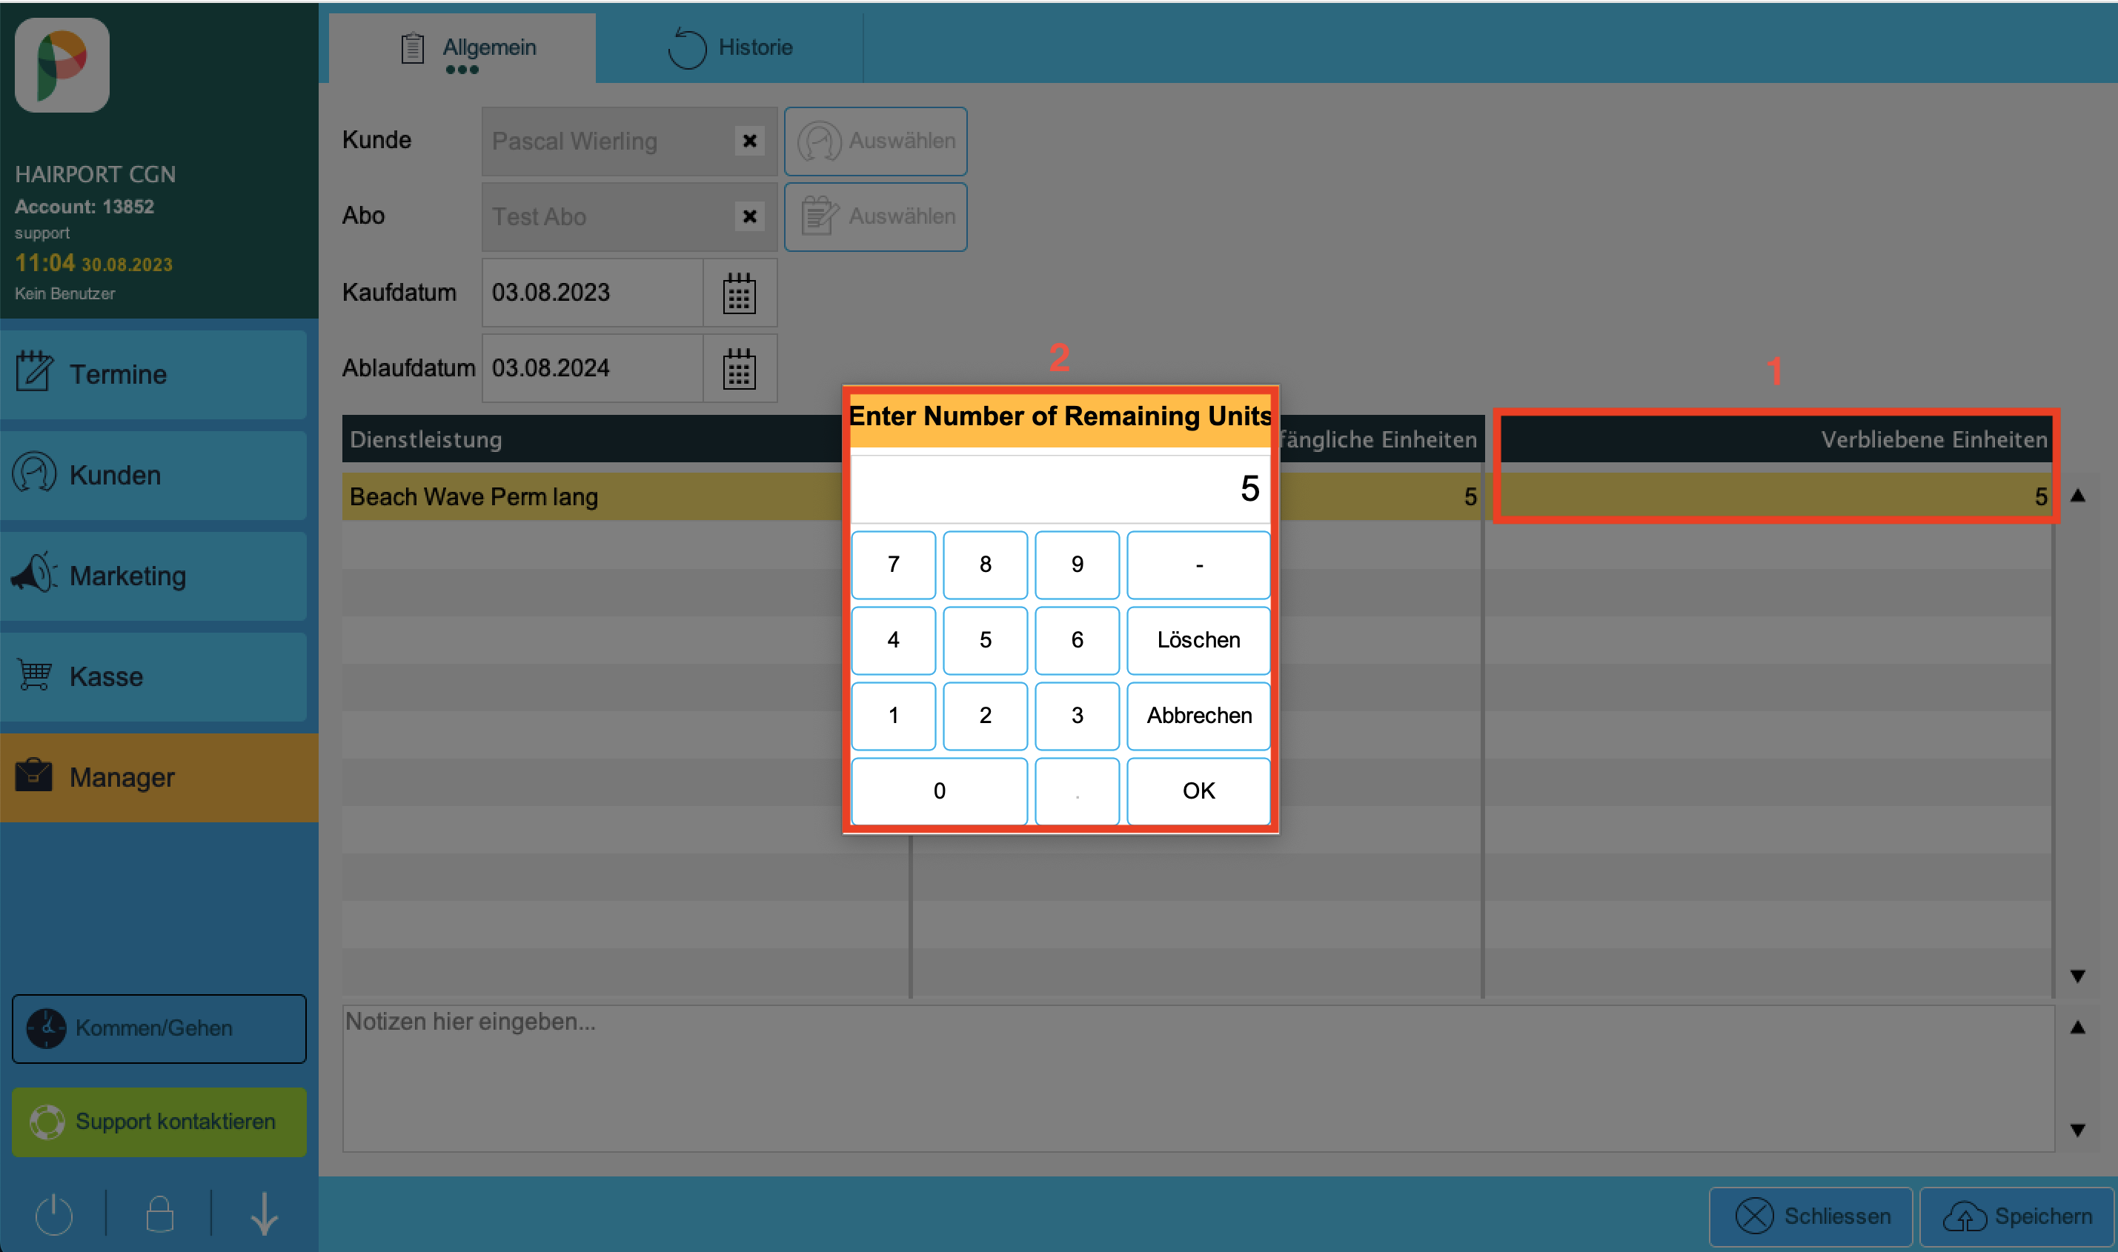Image resolution: width=2118 pixels, height=1252 pixels.
Task: Open Kunden section in sidebar
Action: click(x=153, y=475)
